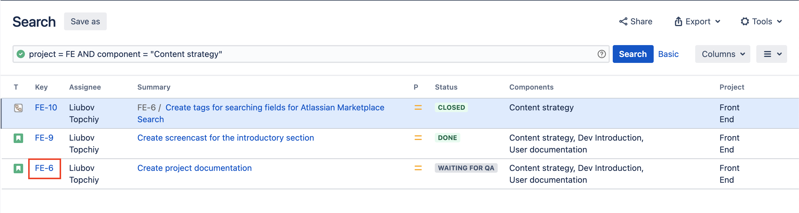This screenshot has width=799, height=213.
Task: Click the JQL syntax help question mark icon
Action: (x=602, y=54)
